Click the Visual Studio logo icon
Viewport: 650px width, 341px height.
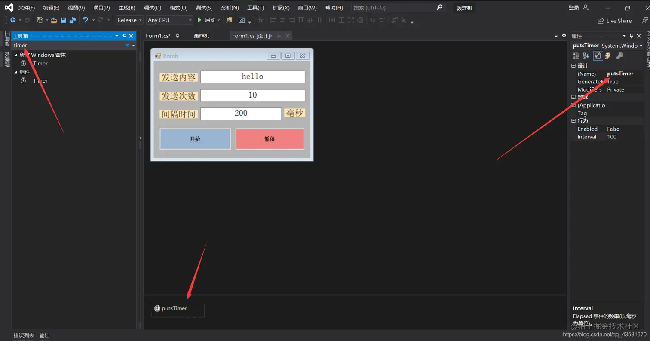[x=9, y=7]
